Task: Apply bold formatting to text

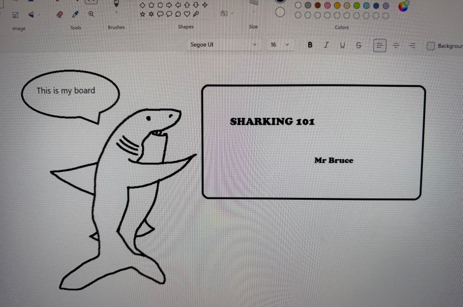Action: click(x=309, y=45)
